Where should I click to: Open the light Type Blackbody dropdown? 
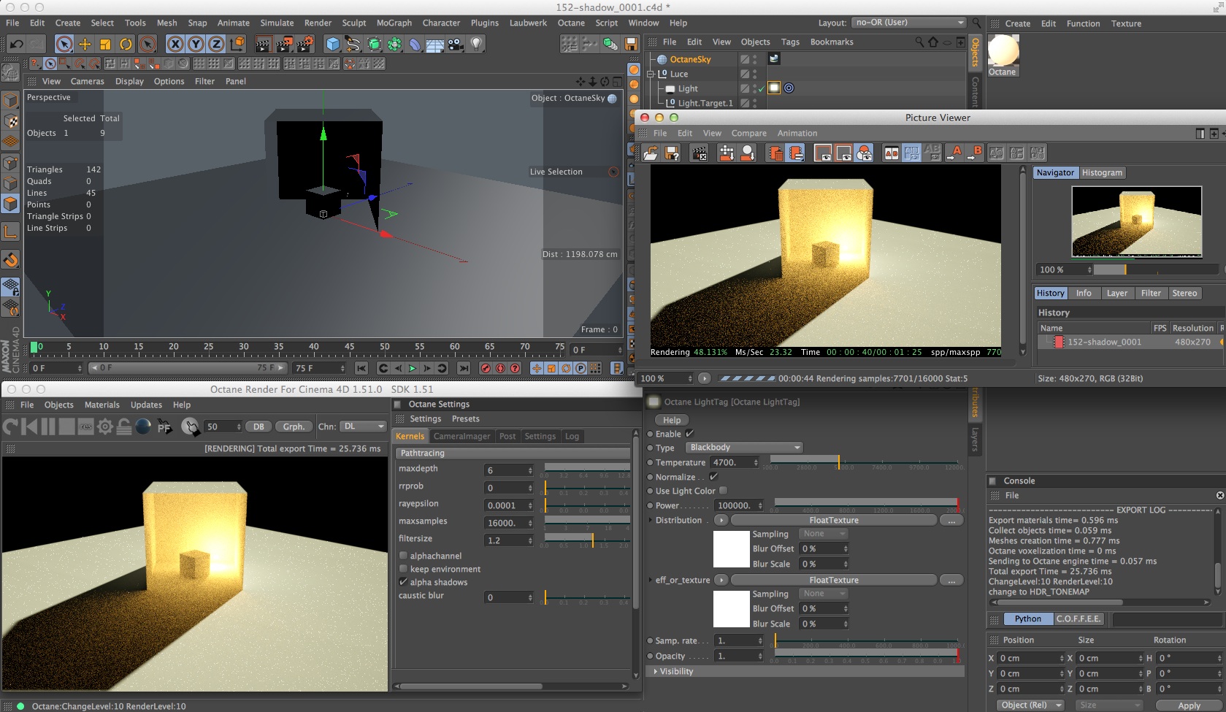coord(744,448)
